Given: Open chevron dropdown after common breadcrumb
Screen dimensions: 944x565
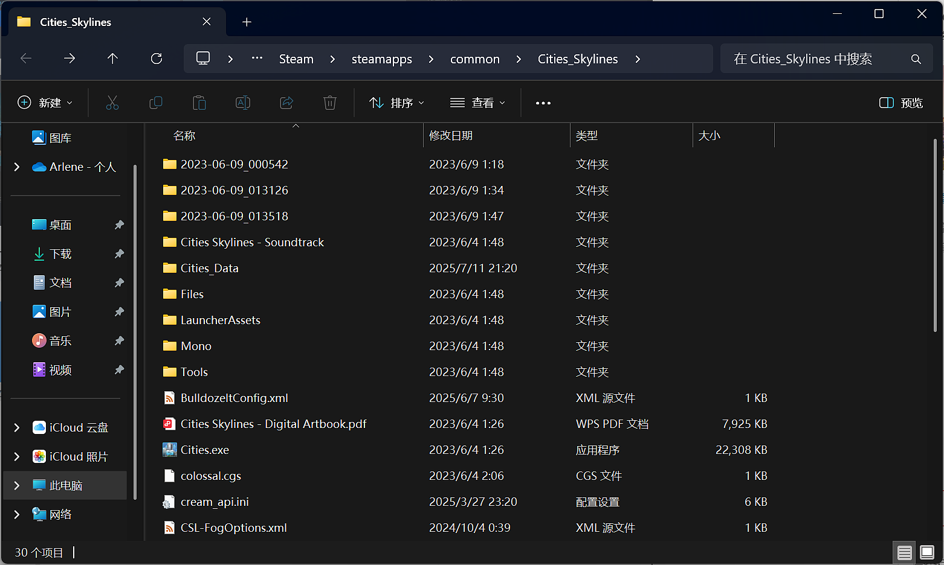Looking at the screenshot, I should (519, 59).
